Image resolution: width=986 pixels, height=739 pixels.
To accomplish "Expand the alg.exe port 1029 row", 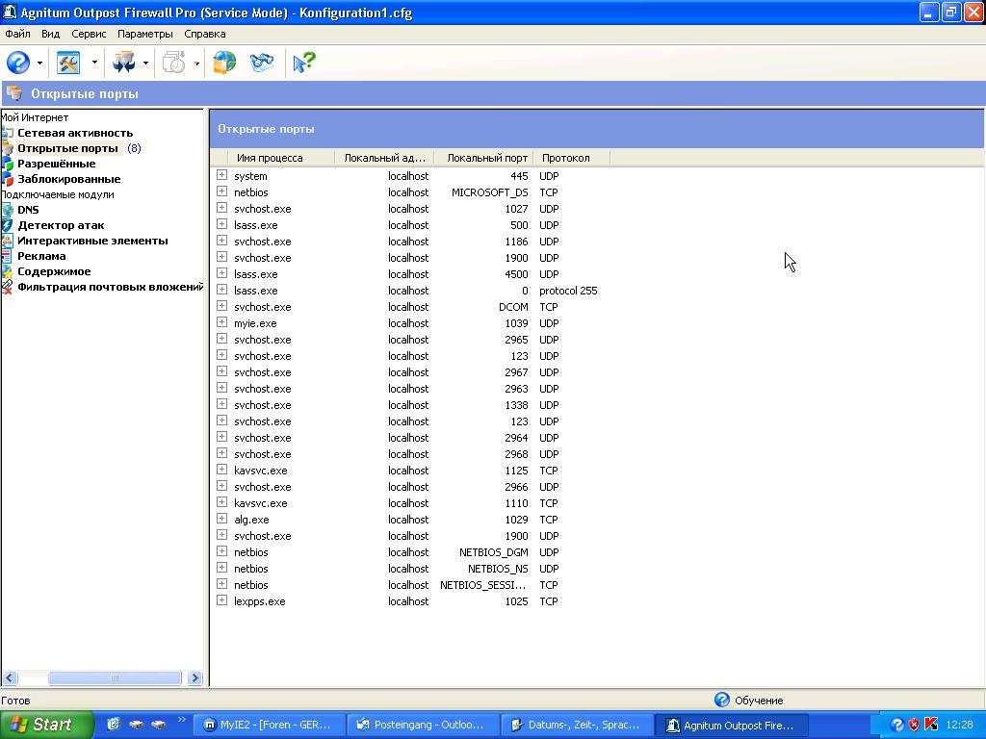I will (222, 519).
